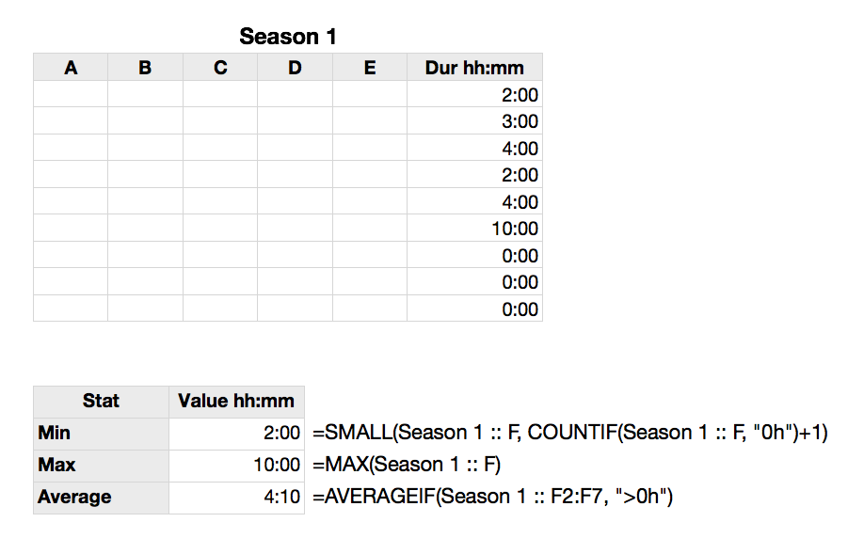The width and height of the screenshot is (864, 538).
Task: Click the Max value cell showing 10:00
Action: pyautogui.click(x=236, y=466)
